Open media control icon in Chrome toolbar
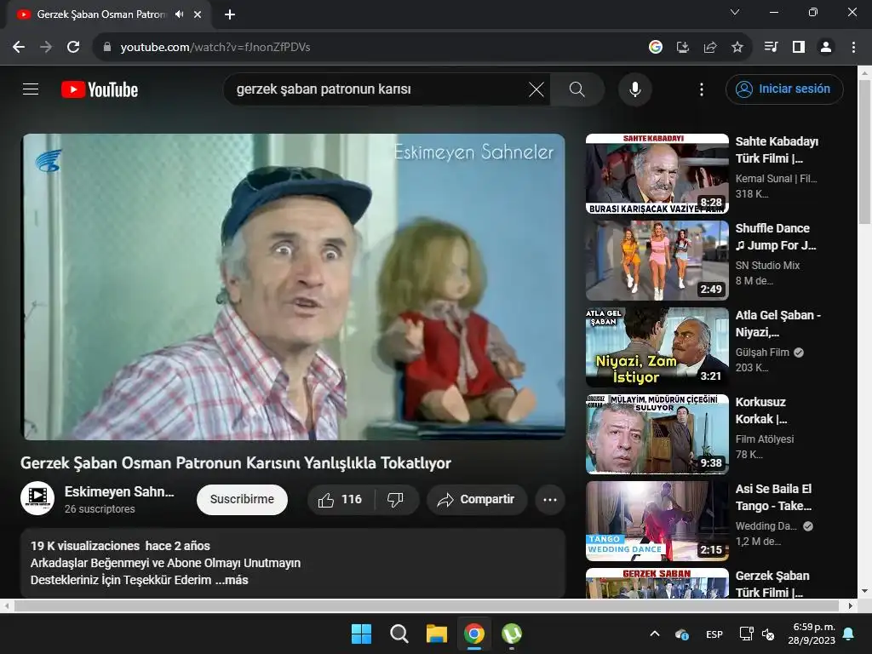Screen dimensions: 872x654 [x=771, y=48]
